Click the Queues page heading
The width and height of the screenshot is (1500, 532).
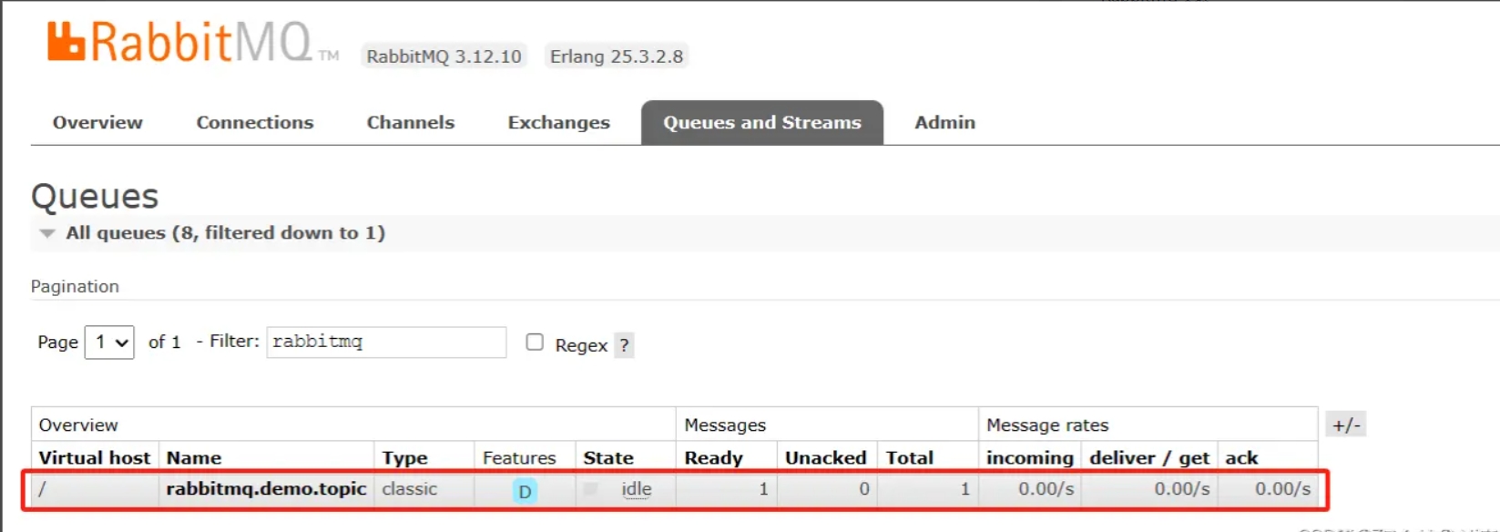95,196
